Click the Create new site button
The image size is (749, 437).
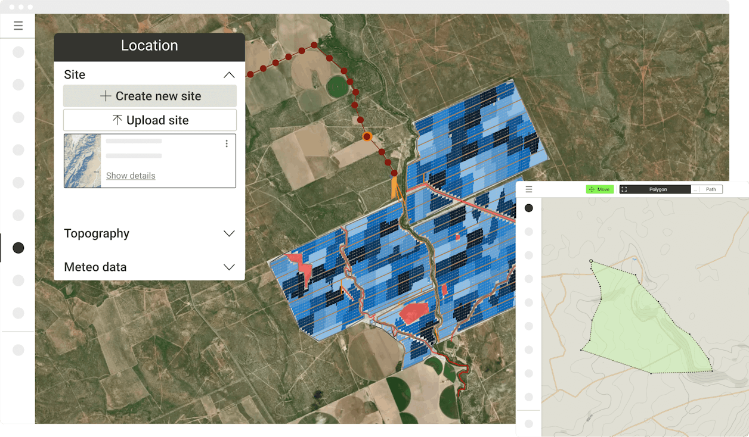click(150, 96)
